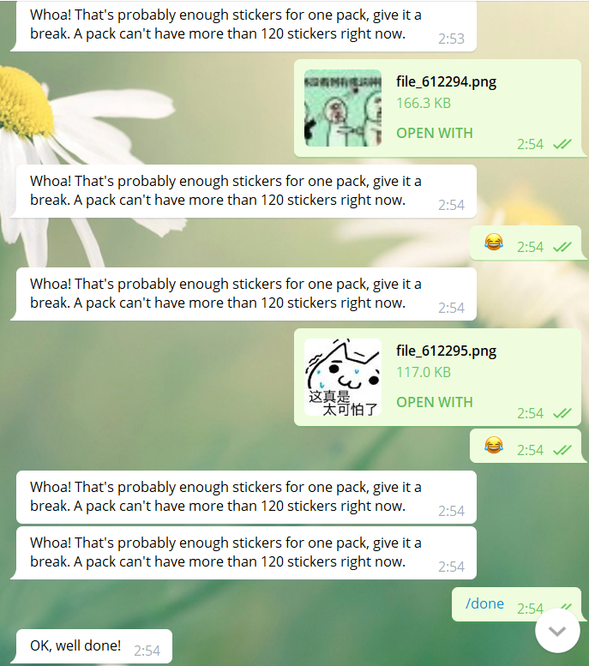Click OPEN WITH under file_612294.png
This screenshot has height=666, width=589.
pos(435,133)
